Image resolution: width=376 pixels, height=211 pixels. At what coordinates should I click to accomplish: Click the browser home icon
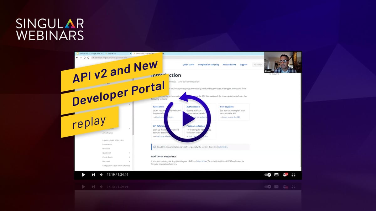(x=88, y=58)
